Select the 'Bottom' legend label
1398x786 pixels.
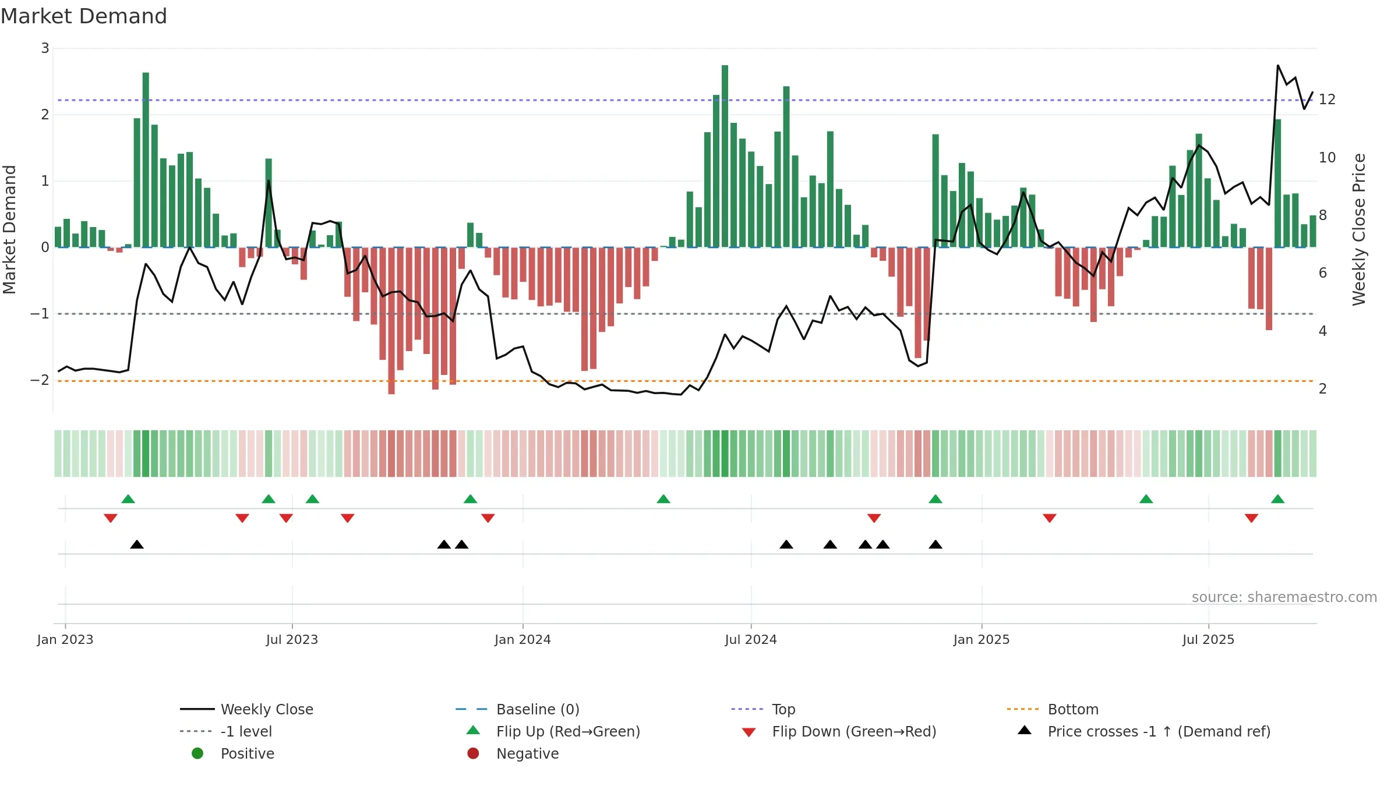tap(1073, 709)
